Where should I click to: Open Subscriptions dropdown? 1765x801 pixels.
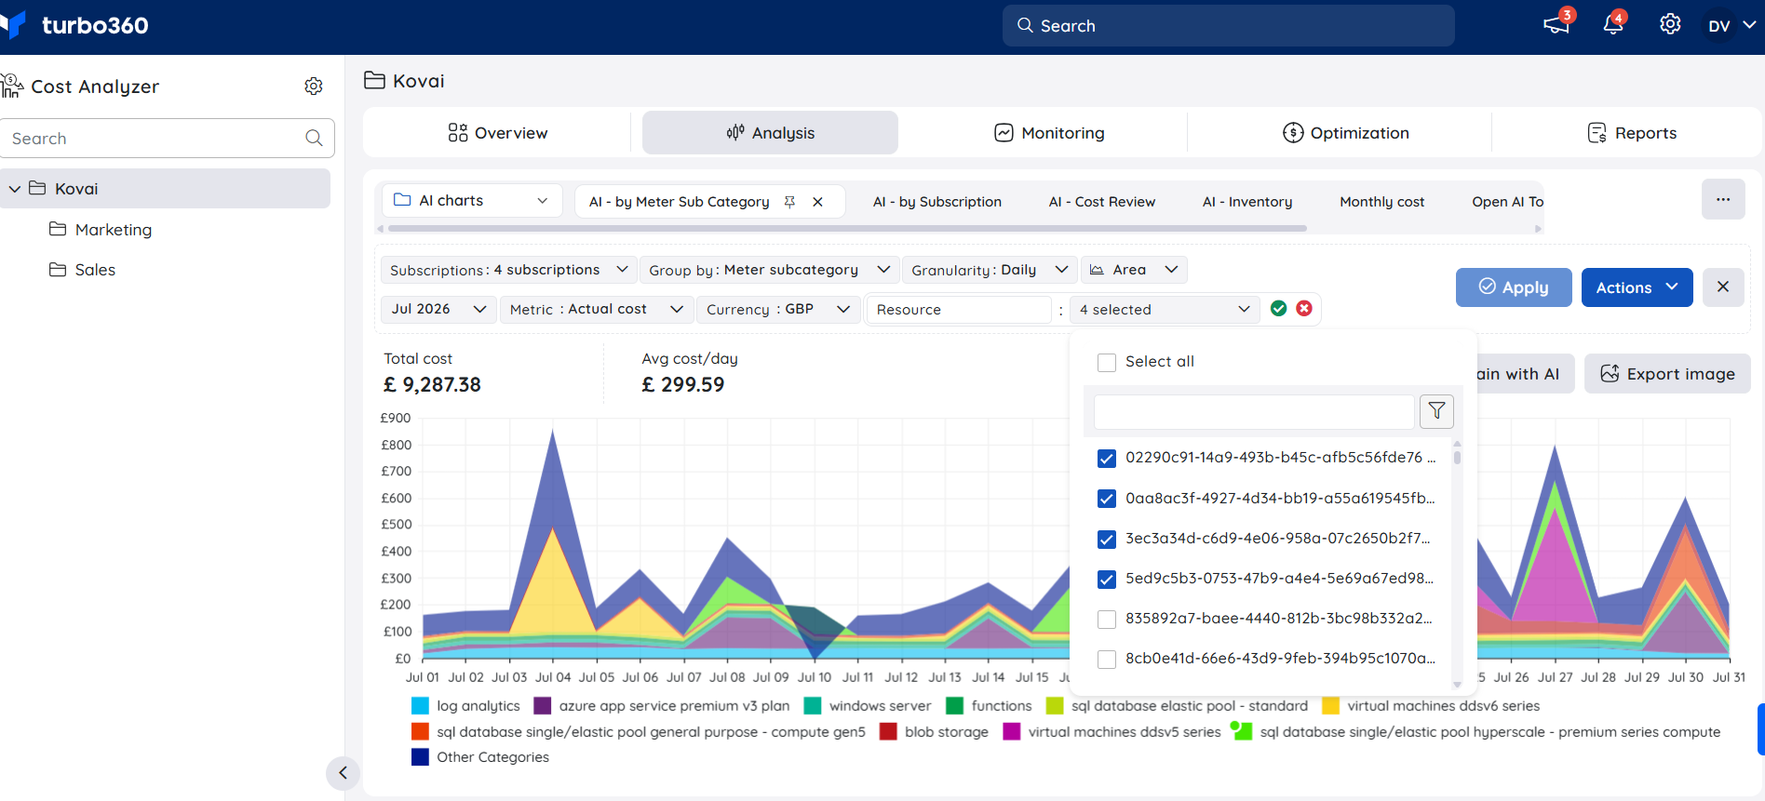point(509,270)
